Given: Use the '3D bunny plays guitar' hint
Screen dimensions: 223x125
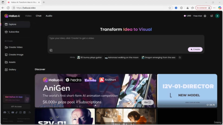Looking at the screenshot, I should [x=90, y=58].
